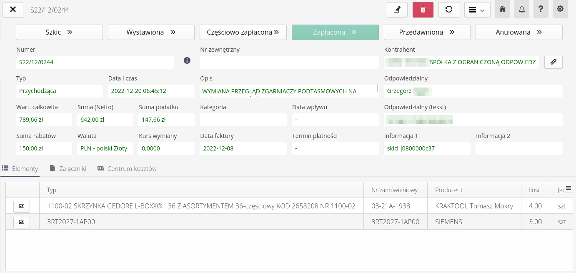Set status to Anulowana
Viewport: 576px width, 273px height.
(x=518, y=33)
